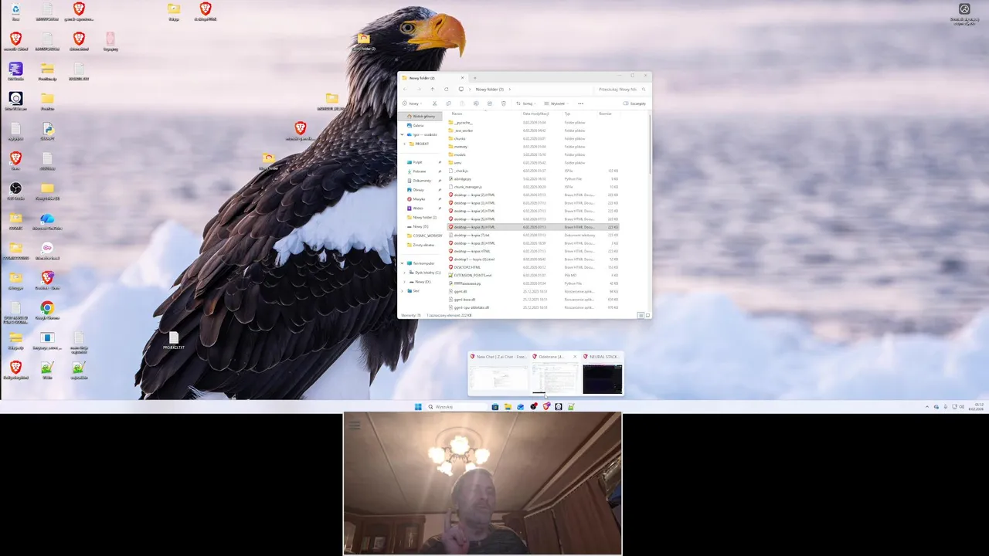Viewport: 989px width, 556px height.
Task: Click the search magnifier in Explorer search box
Action: point(644,89)
